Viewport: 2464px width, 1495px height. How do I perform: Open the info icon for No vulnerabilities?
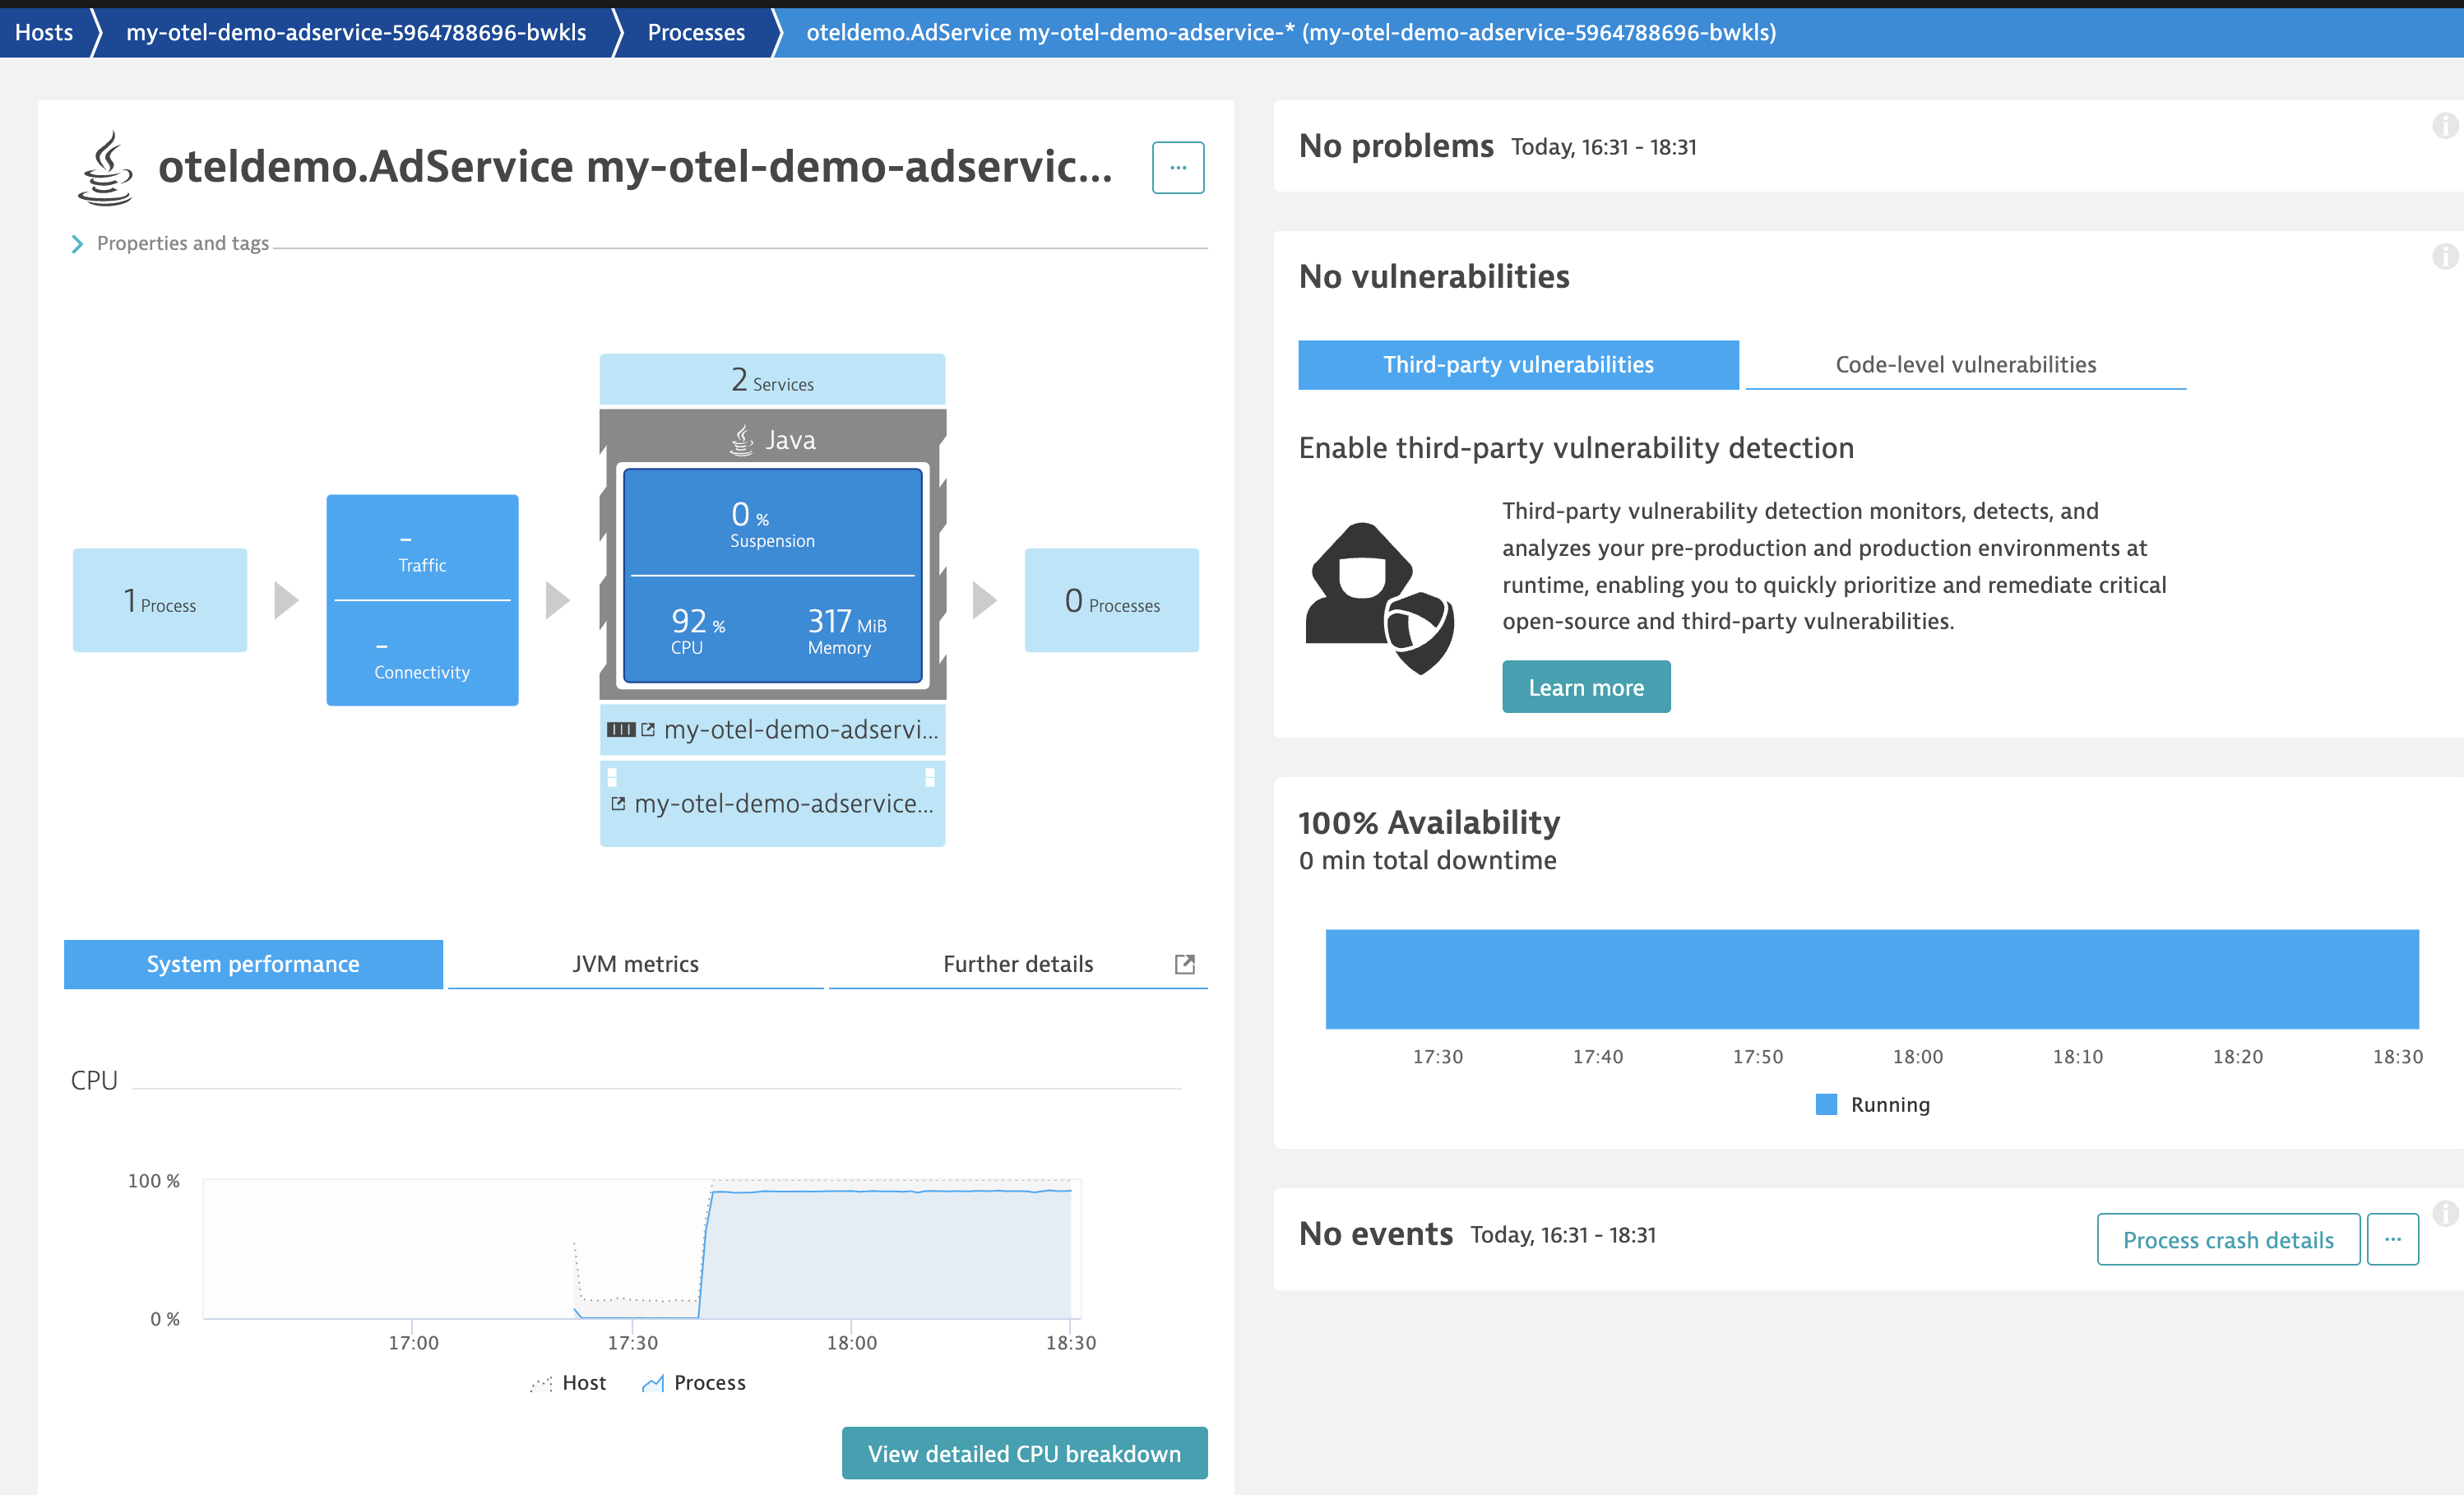2444,257
